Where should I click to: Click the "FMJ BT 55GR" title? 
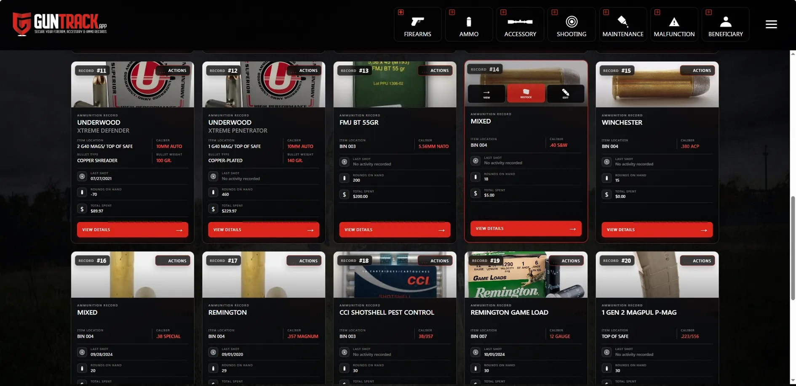point(359,123)
